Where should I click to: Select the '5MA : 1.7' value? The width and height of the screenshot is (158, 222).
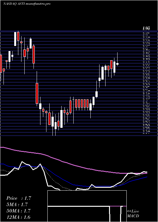[x=17, y=205]
